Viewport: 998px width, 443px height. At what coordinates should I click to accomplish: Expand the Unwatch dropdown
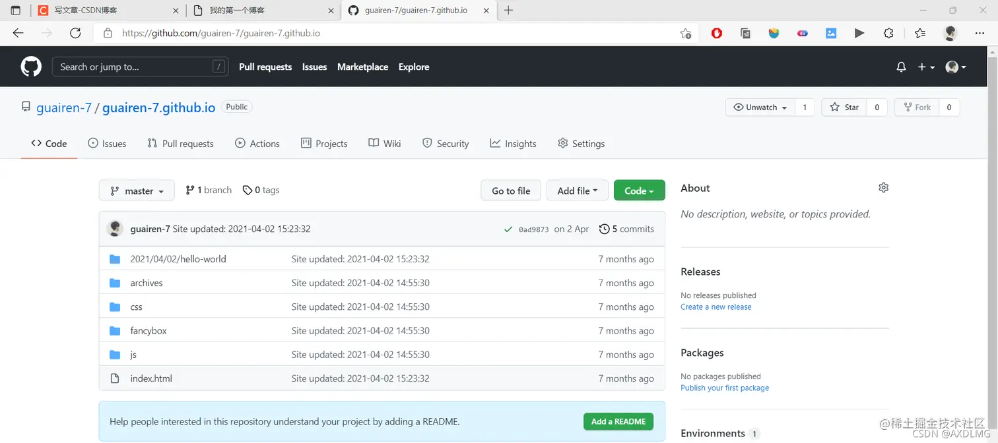tap(760, 107)
